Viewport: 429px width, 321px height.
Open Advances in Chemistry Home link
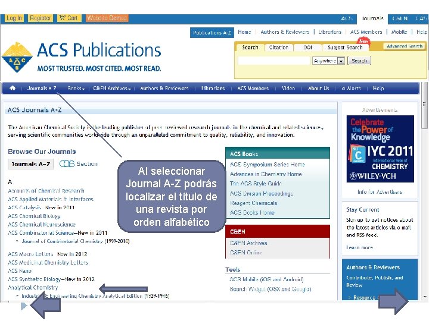[x=266, y=174]
